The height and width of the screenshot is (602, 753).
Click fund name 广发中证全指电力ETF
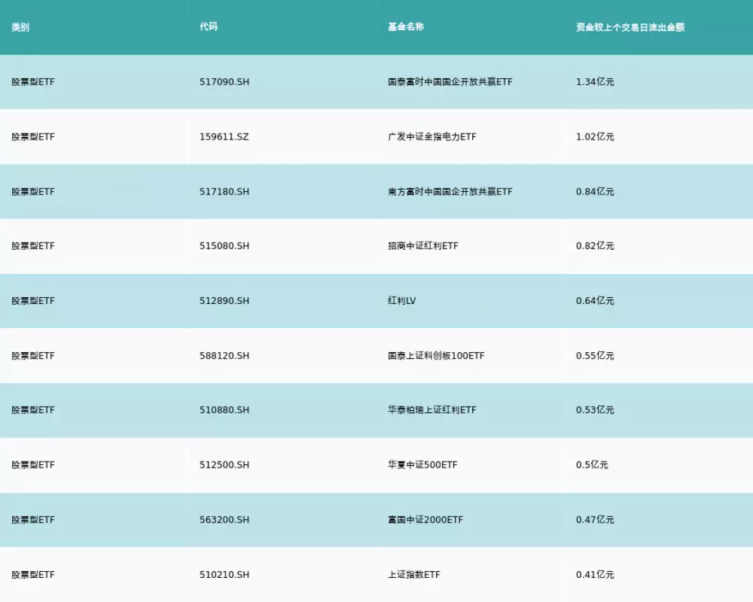click(x=432, y=137)
